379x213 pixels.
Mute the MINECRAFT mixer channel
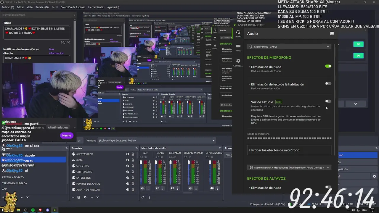coord(172,188)
